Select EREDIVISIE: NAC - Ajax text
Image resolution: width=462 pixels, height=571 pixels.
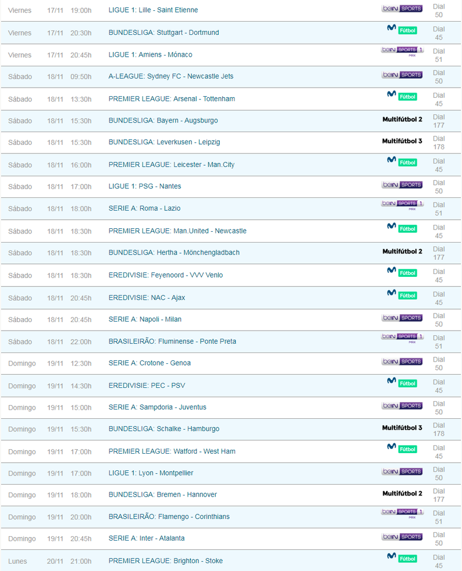[x=147, y=298]
